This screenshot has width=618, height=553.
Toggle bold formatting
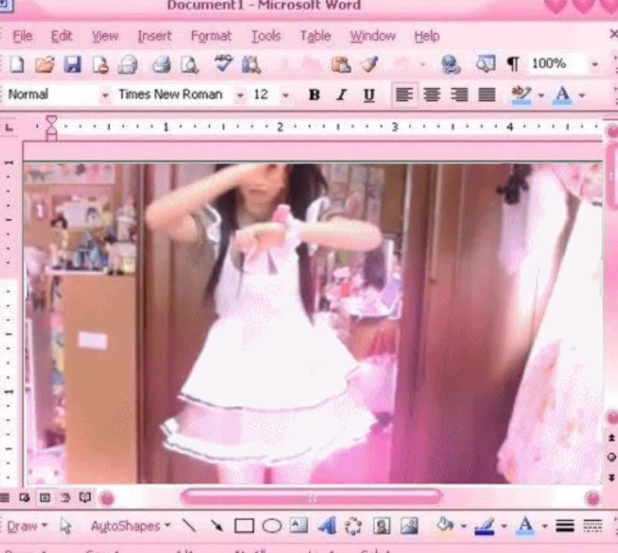coord(314,94)
